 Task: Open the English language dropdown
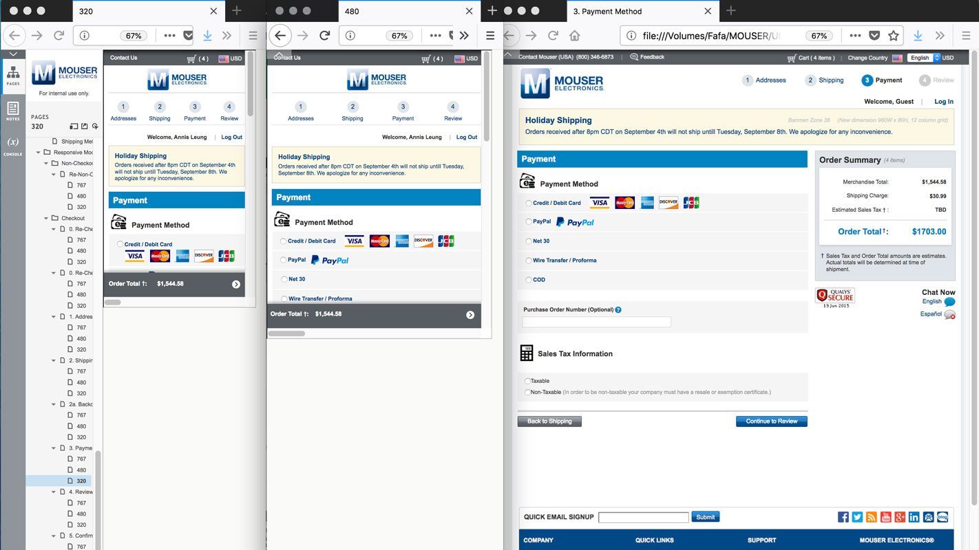pyautogui.click(x=922, y=58)
